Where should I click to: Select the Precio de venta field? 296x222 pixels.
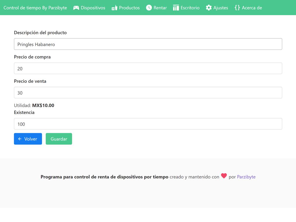click(x=148, y=93)
